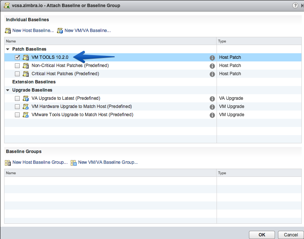Image resolution: width=304 pixels, height=239 pixels.
Task: Dismiss dialog with Cancel button
Action: [x=291, y=235]
